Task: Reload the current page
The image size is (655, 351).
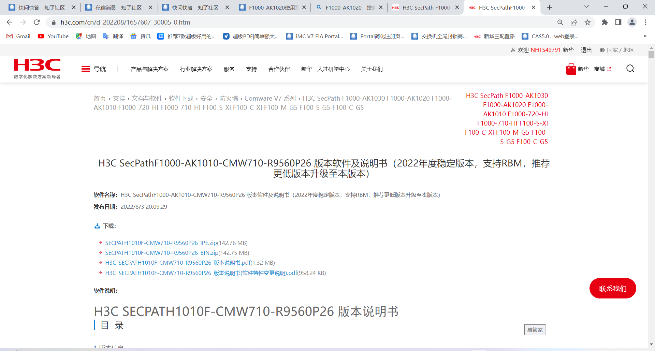Action: (x=37, y=22)
